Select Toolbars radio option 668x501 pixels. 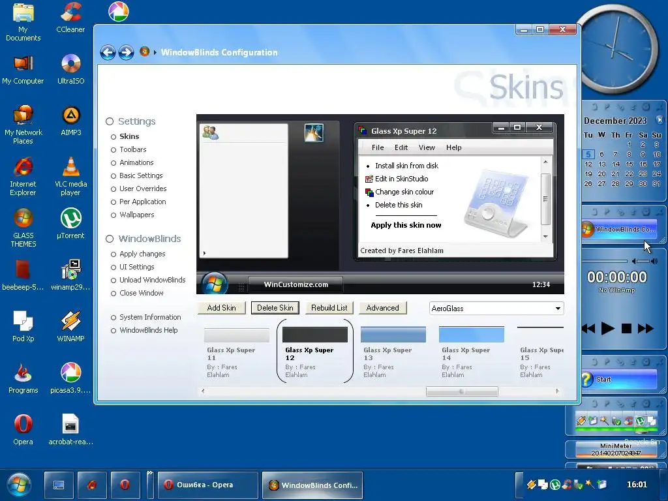coord(129,150)
